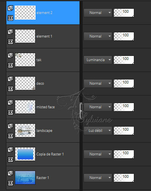Select the layer name element 1
Screen dimensions: 151x191
pyautogui.click(x=44, y=36)
